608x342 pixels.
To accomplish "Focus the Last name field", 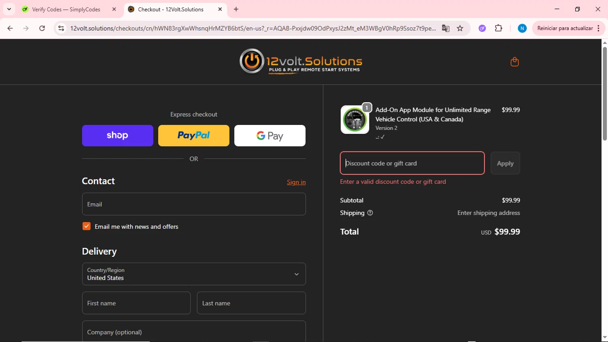I will [x=251, y=303].
